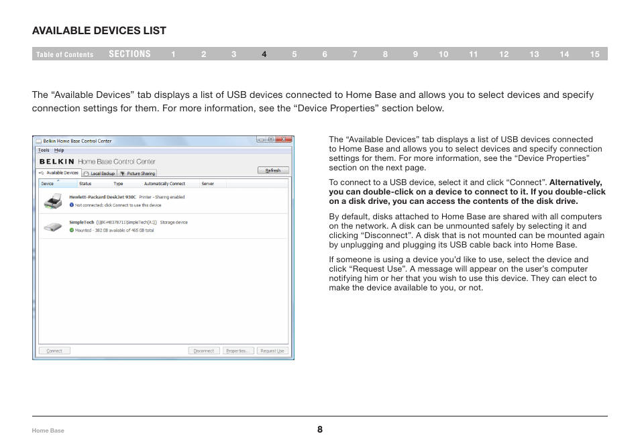Image resolution: width=640 pixels, height=448 pixels.
Task: Go to section 8
Action: pyautogui.click(x=385, y=54)
